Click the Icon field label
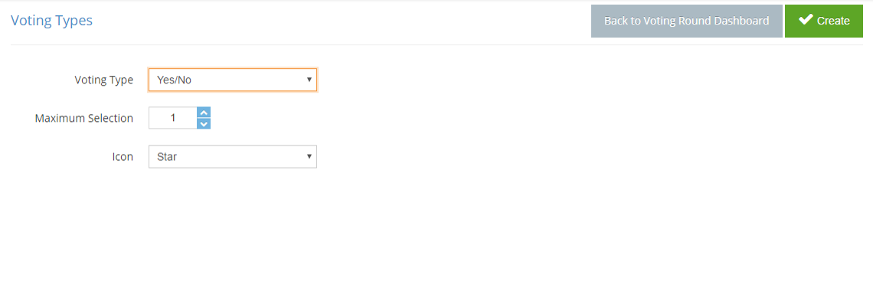 pyautogui.click(x=123, y=157)
